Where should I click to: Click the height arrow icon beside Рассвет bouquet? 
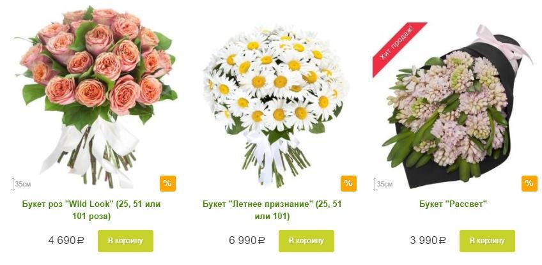point(375,184)
